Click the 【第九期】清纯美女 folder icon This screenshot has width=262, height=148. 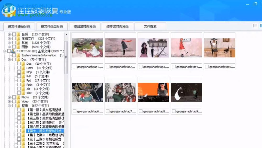[23, 122]
